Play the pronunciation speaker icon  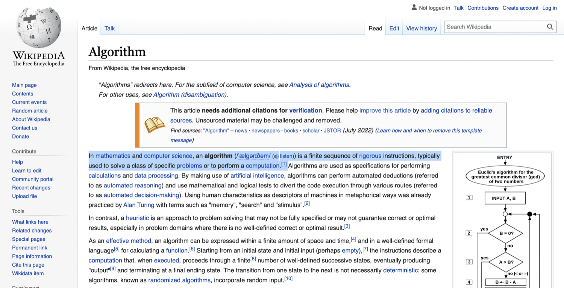[276, 156]
